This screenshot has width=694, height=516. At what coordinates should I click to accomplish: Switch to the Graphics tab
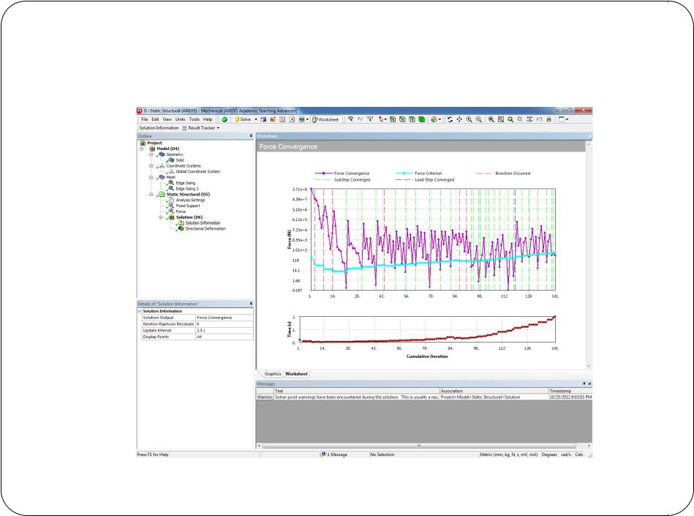[273, 374]
